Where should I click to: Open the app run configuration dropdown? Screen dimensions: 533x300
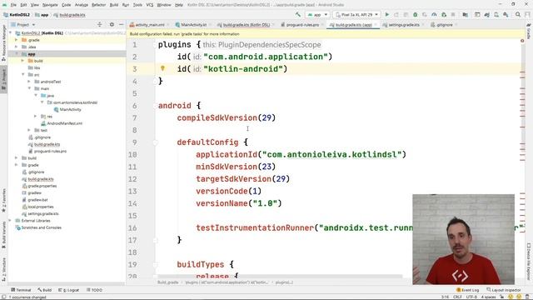[317, 15]
